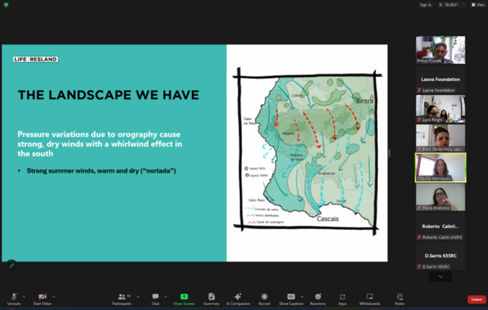Open the Chat panel
Screen dimensions: 488x310
pyautogui.click(x=156, y=299)
